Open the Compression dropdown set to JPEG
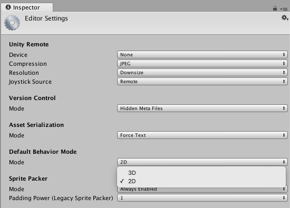The height and width of the screenshot is (208, 290). coord(202,64)
